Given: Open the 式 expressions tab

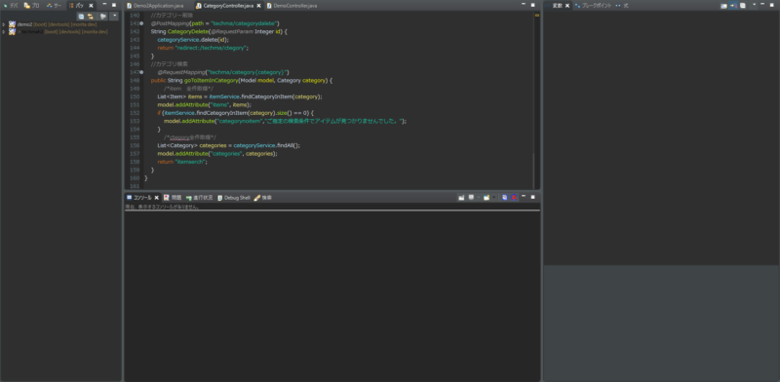Looking at the screenshot, I should click(x=622, y=6).
